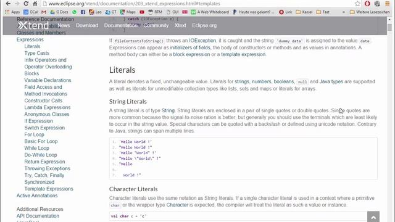Open Constructor Calls in the sidebar
The height and width of the screenshot is (222, 395).
pos(43,101)
